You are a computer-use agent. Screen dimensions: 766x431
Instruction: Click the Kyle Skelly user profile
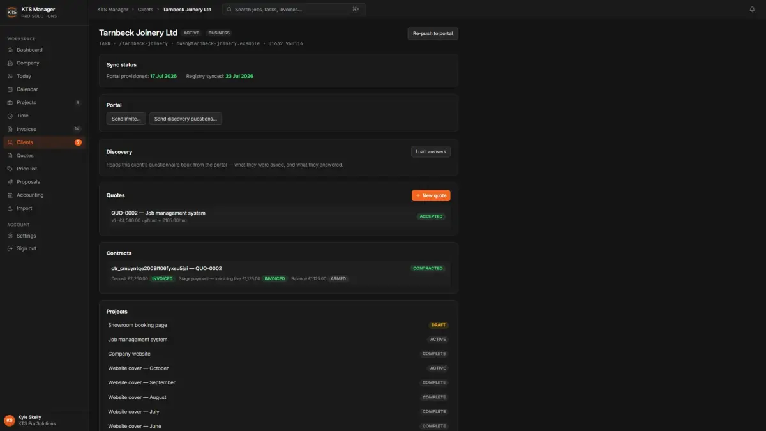click(x=44, y=420)
